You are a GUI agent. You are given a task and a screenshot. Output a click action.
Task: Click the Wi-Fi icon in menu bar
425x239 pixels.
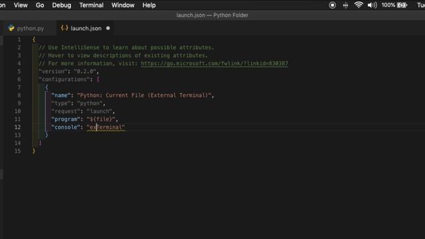point(359,5)
